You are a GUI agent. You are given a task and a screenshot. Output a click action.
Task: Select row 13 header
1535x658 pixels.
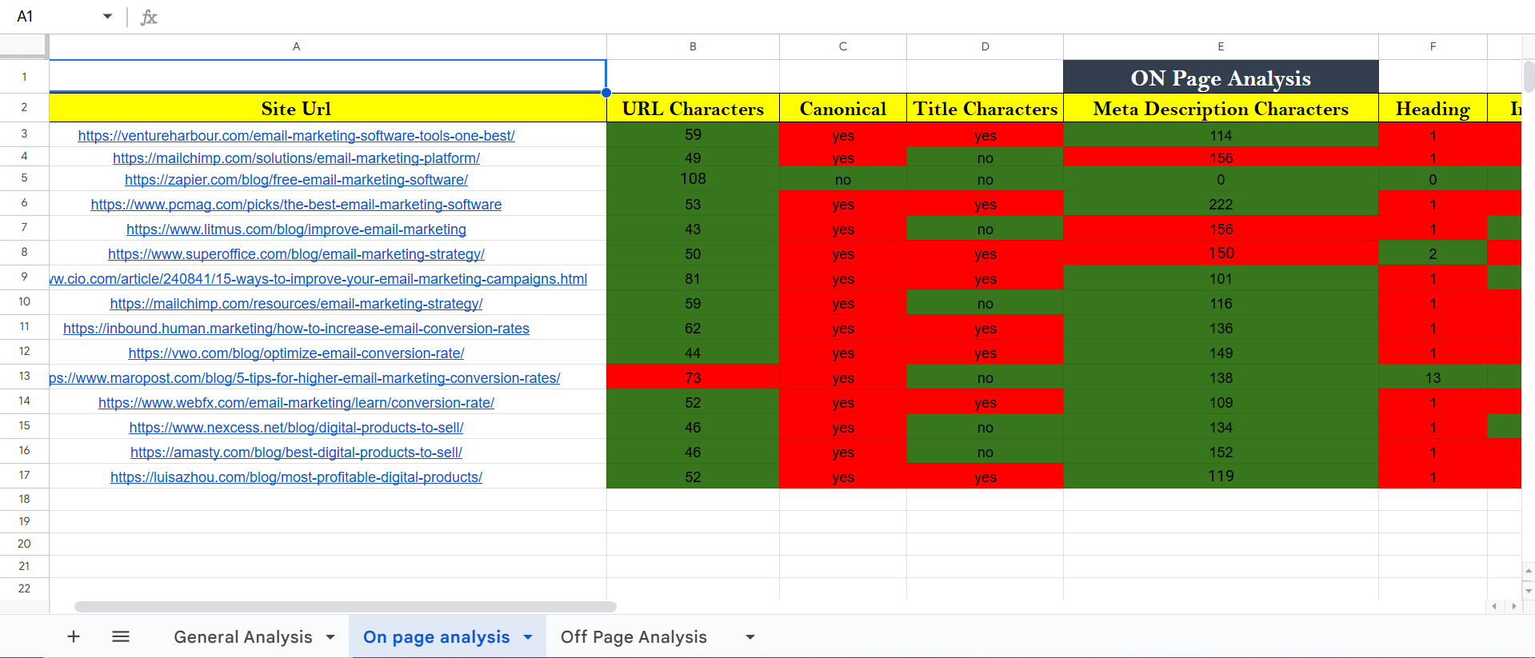pos(24,377)
